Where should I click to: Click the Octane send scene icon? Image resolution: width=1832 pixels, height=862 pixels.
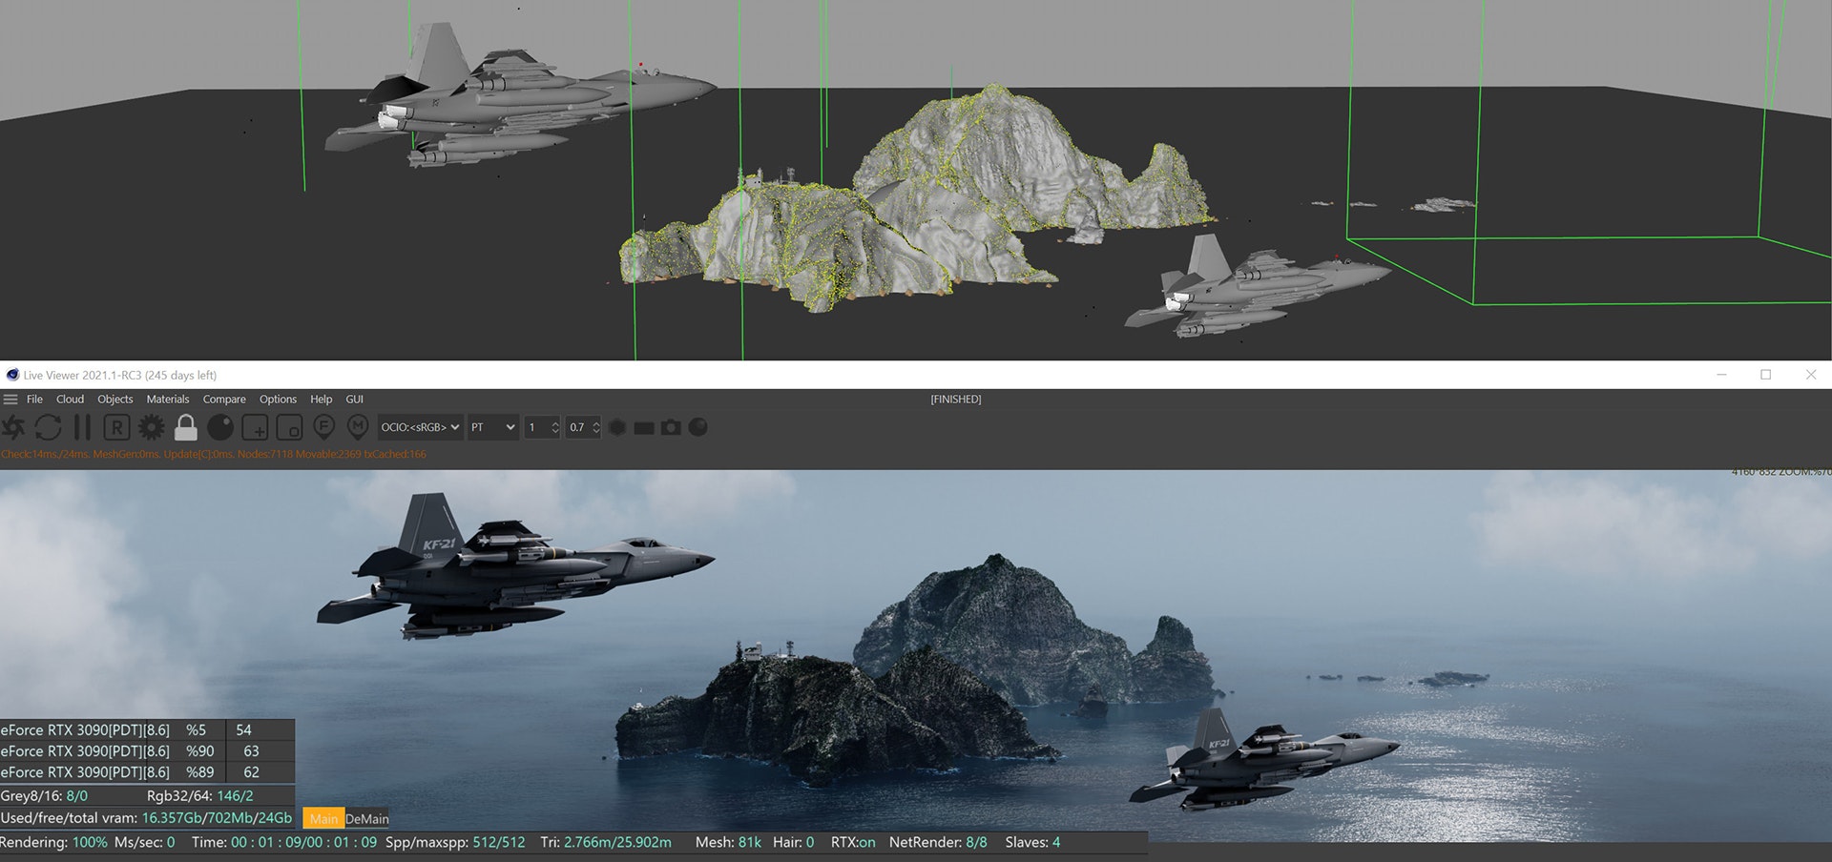[13, 427]
